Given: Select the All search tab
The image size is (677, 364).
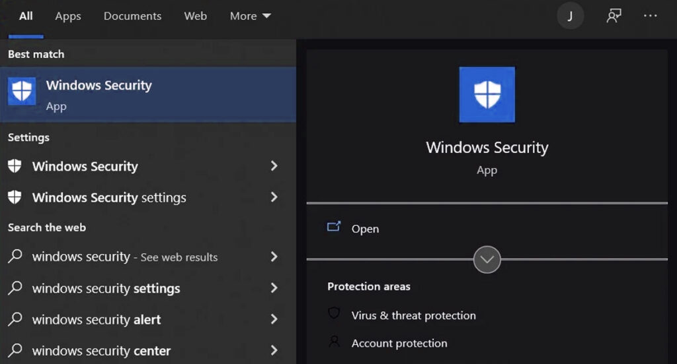Looking at the screenshot, I should coord(26,16).
